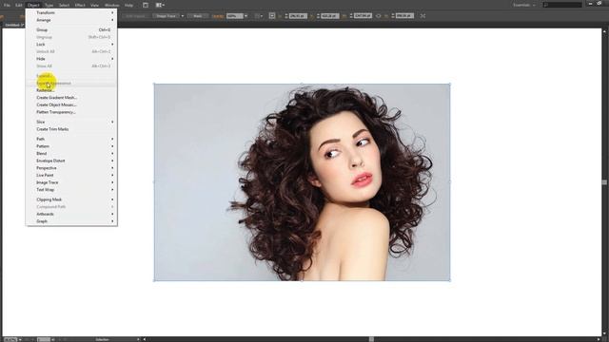
Task: Open the Help menu
Action: point(128,5)
